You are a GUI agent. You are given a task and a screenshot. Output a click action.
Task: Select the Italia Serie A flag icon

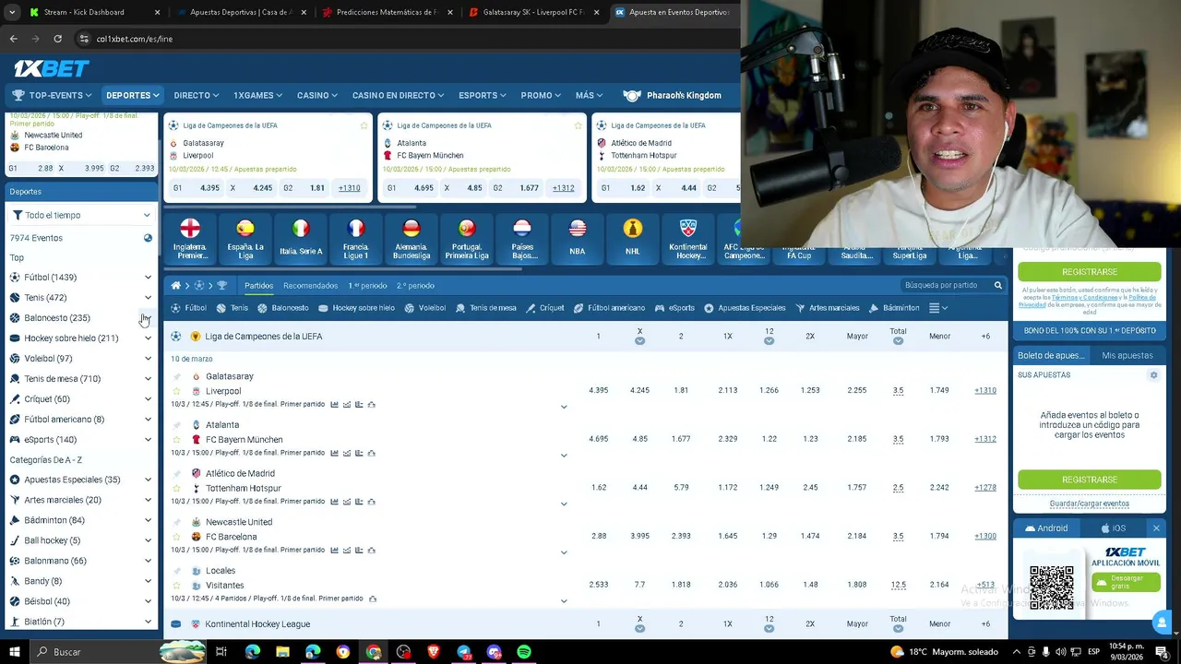(301, 228)
